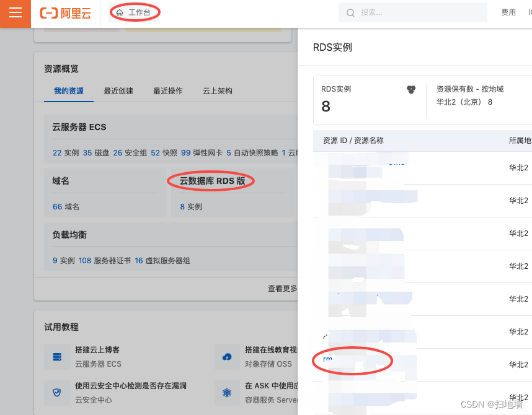Open the 5 自动快照策略 link
The height and width of the screenshot is (415, 532).
pos(252,153)
